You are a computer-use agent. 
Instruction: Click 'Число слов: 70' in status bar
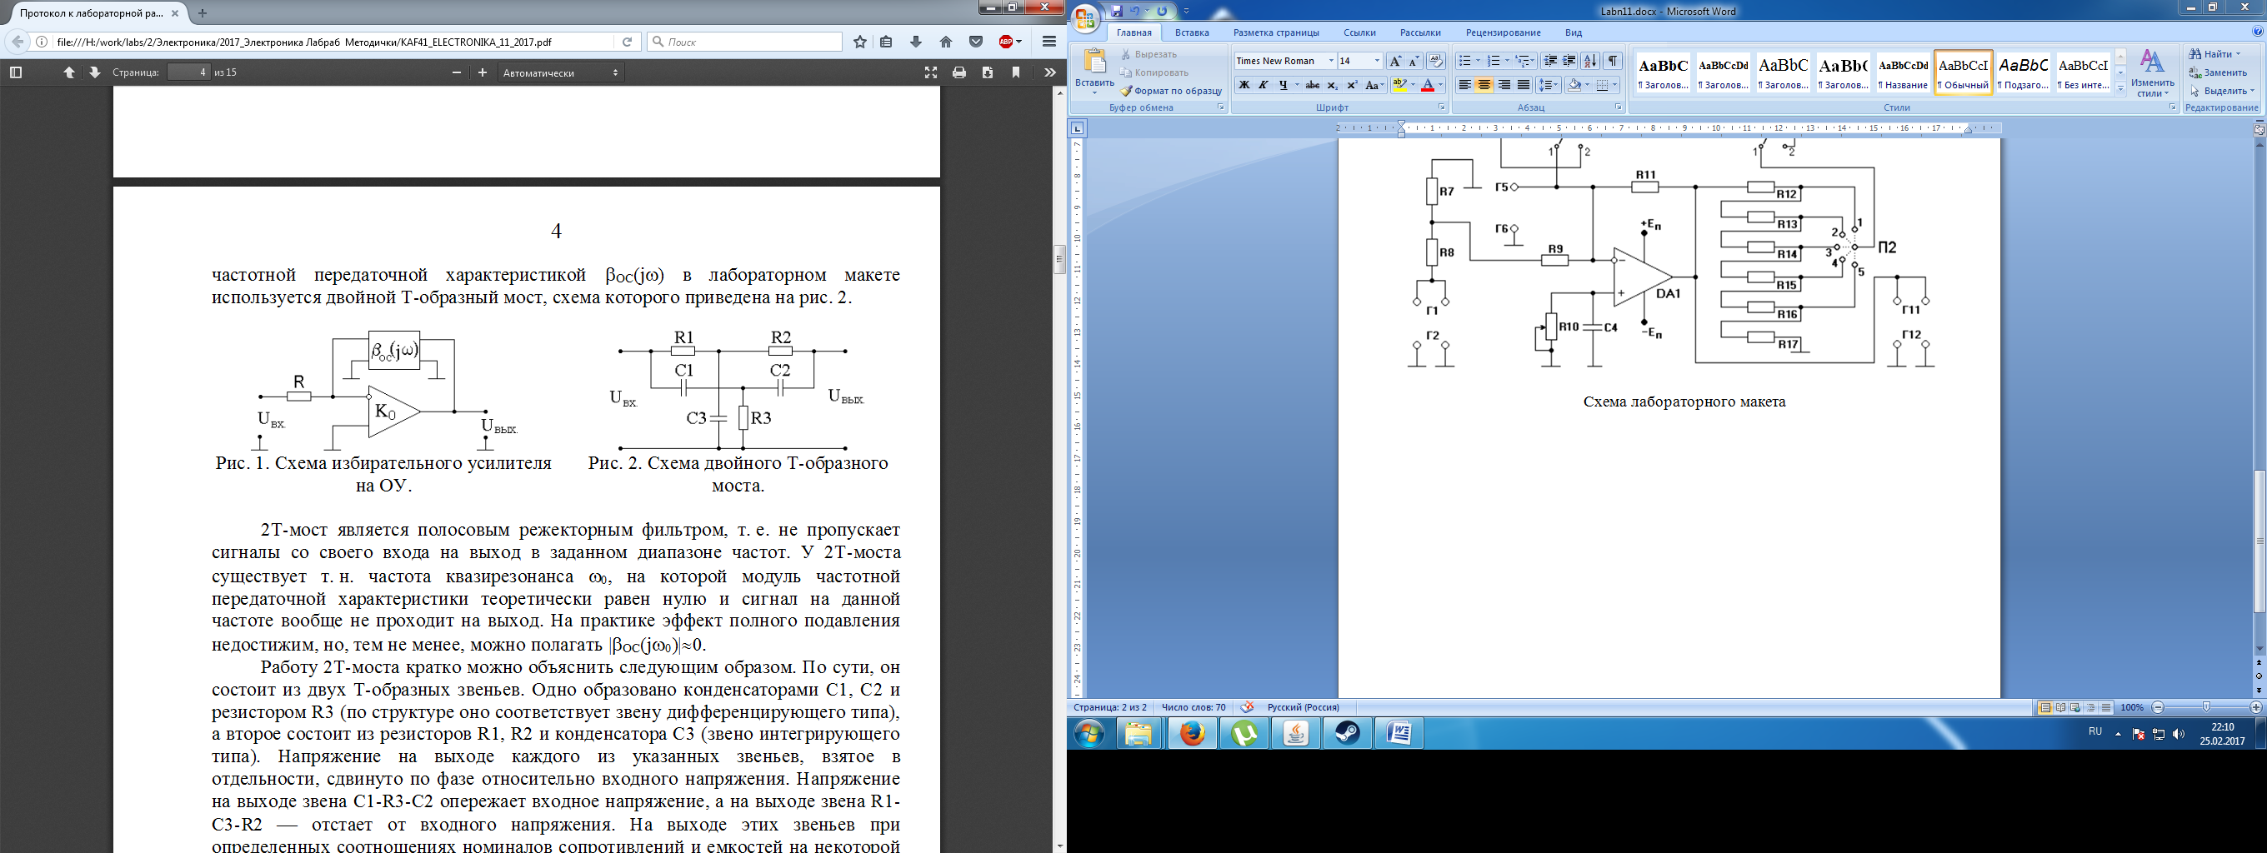[1194, 707]
